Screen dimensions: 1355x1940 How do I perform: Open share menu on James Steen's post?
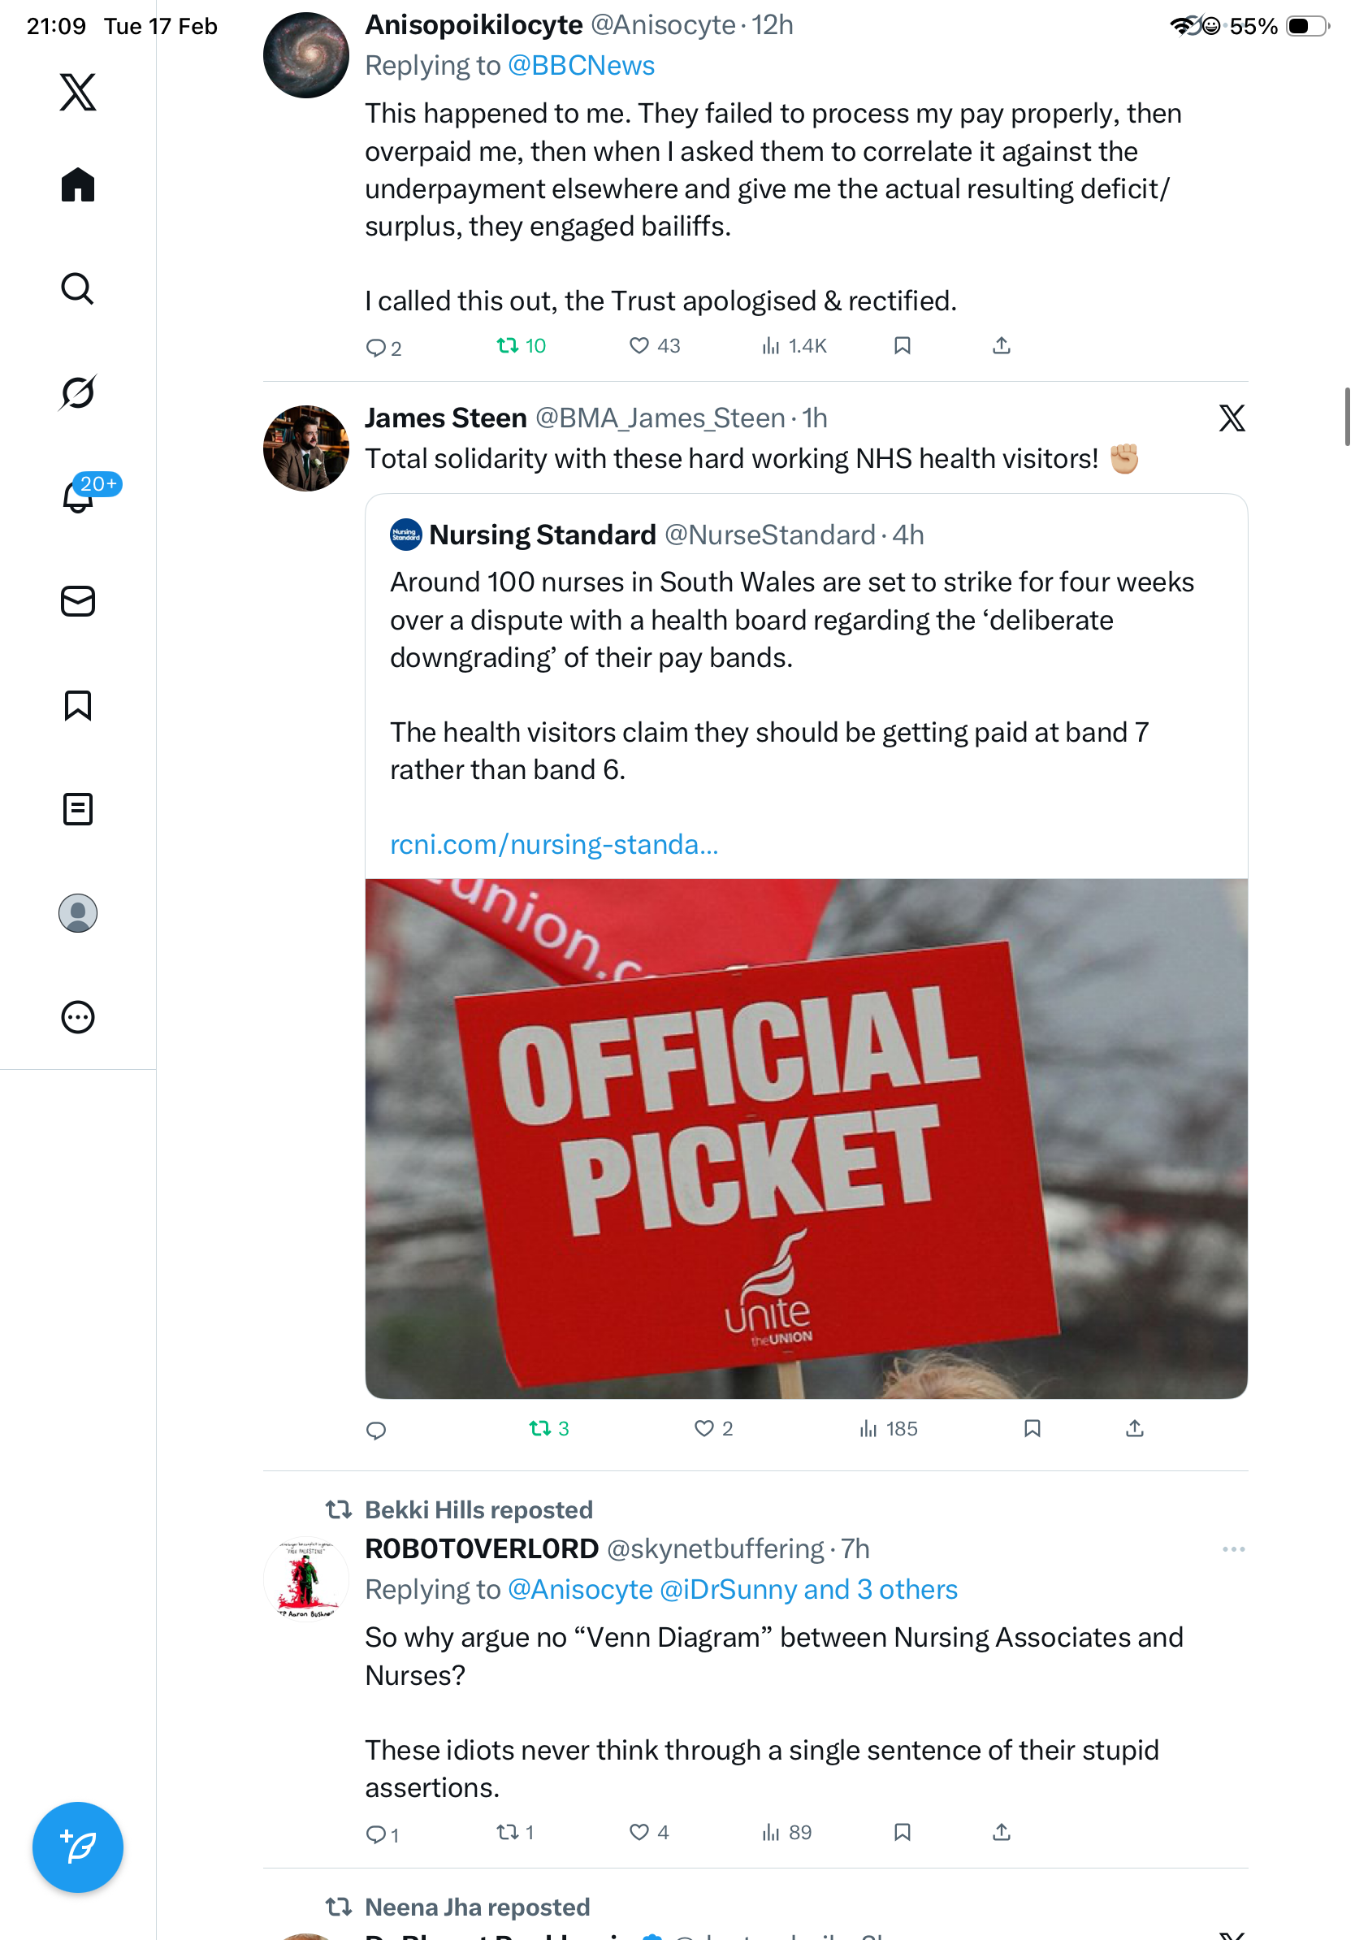1135,1429
